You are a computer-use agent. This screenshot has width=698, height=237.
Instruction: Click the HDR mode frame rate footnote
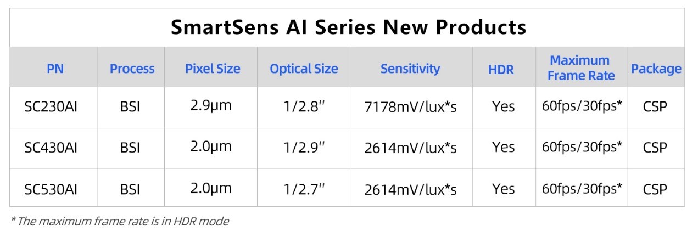point(120,221)
